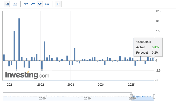Viewport: 176px width, 103px height.
Task: Click the tooltip date 16/09/2025
Action: click(x=143, y=42)
